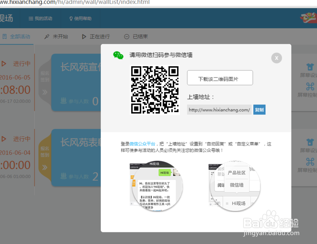The width and height of the screenshot is (317, 244).
Task: Click the shirt icon on the 长风苑宣 row
Action: pyautogui.click(x=310, y=67)
